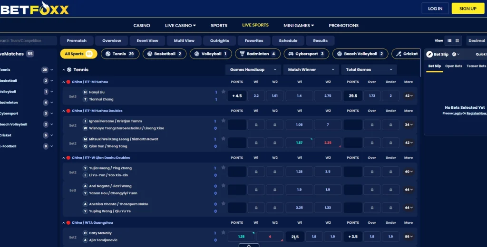This screenshot has width=487, height=247.
Task: Select 3.25 odds for Anchisa Chanta pair
Action: 299,208
